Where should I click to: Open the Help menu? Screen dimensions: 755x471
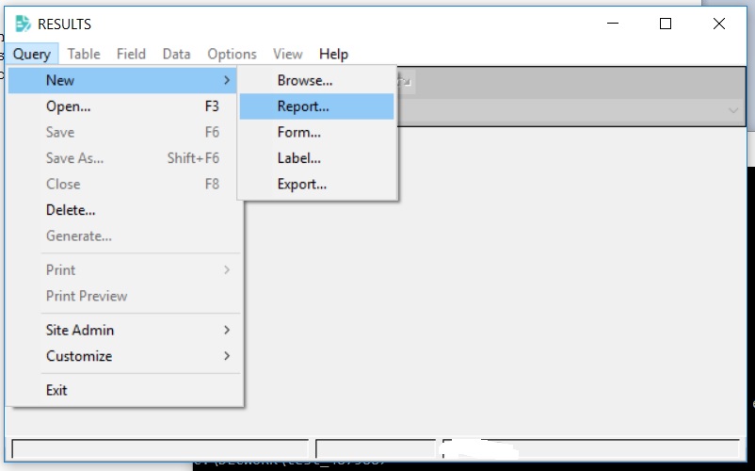333,54
